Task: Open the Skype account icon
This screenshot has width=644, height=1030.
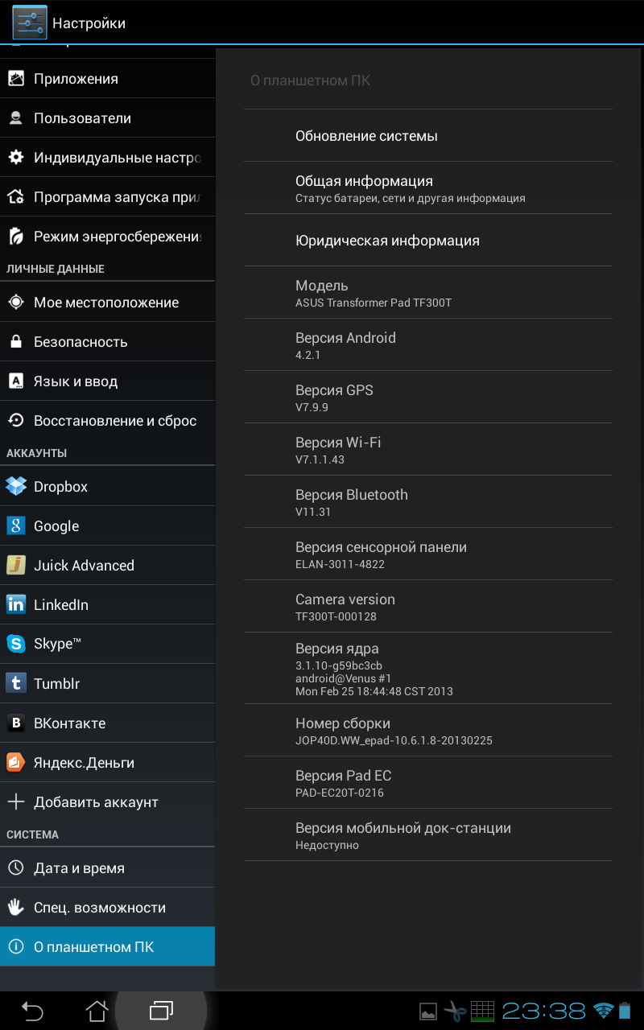Action: click(x=16, y=644)
